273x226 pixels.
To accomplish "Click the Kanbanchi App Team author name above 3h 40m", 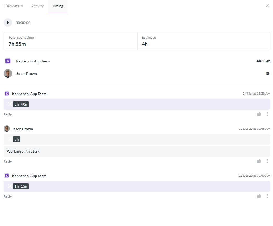I will point(29,94).
